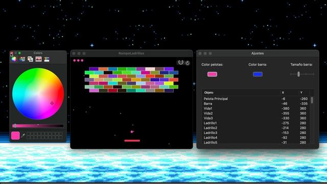Select the Ladrillo5 row
The width and height of the screenshot is (327, 184).
pos(256,142)
